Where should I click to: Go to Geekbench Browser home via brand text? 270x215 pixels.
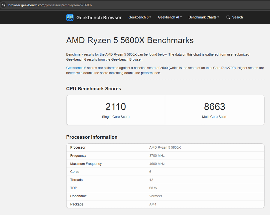[x=99, y=17]
